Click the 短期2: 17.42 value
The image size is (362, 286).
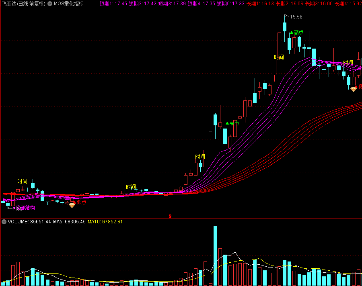click(x=143, y=4)
